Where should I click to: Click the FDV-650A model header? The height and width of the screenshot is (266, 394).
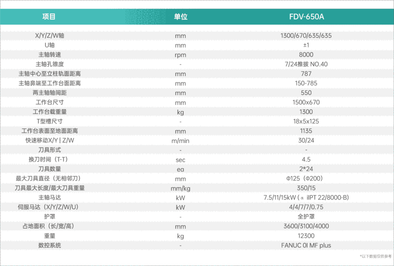pyautogui.click(x=306, y=17)
